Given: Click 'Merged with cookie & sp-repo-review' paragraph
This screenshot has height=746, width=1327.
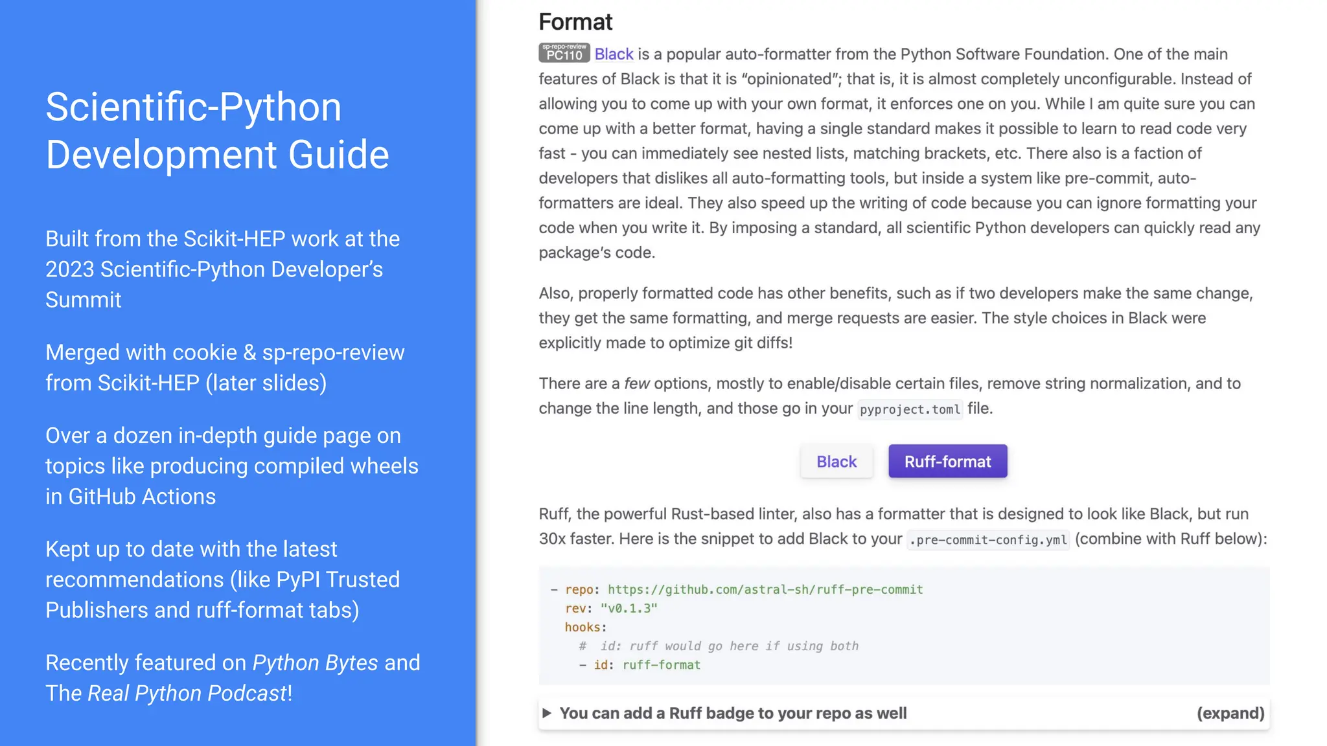Looking at the screenshot, I should pos(225,368).
